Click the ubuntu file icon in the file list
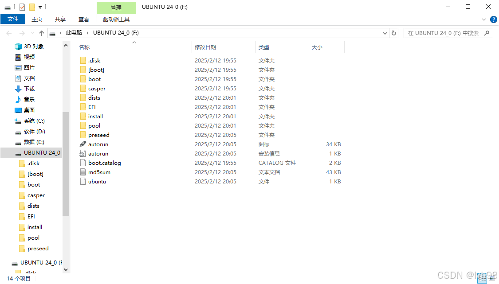 pyautogui.click(x=83, y=182)
